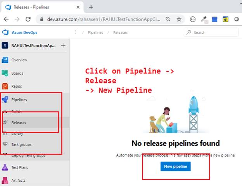This screenshot has height=188, width=242.
Task: Click the Overview icon
Action: 5,60
